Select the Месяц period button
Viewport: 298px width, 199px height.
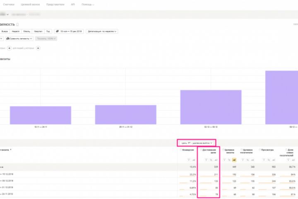click(x=26, y=31)
